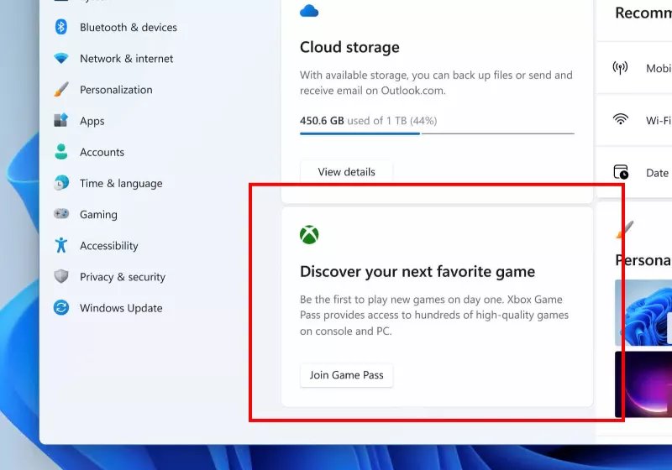Click the Join Game Pass button
The width and height of the screenshot is (672, 470).
pyautogui.click(x=346, y=375)
